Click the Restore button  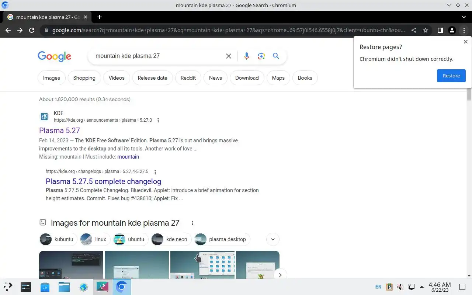[451, 76]
